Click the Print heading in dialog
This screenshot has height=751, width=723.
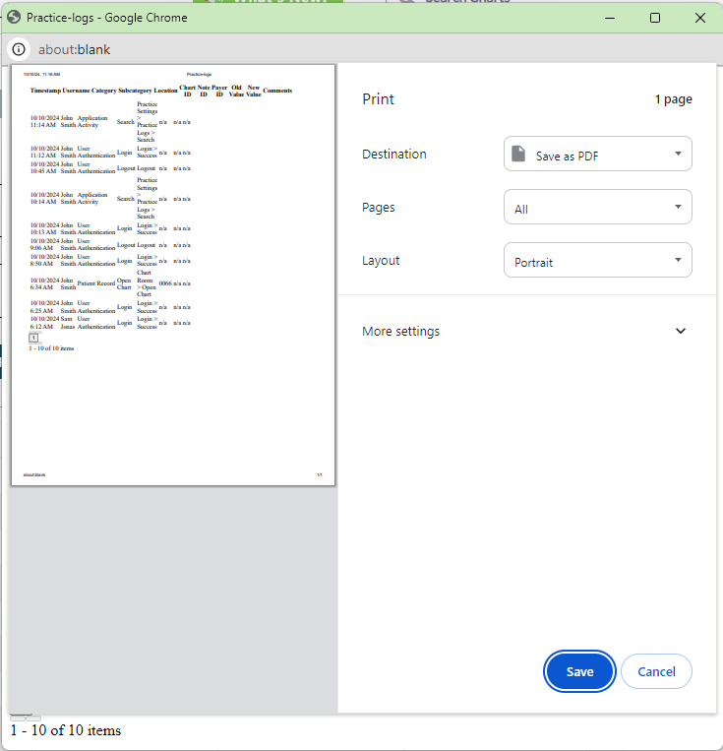pos(378,99)
